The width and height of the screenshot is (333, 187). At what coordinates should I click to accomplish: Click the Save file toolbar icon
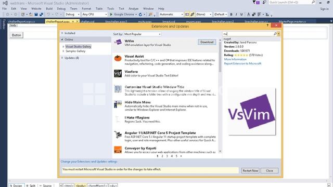coord(36,15)
